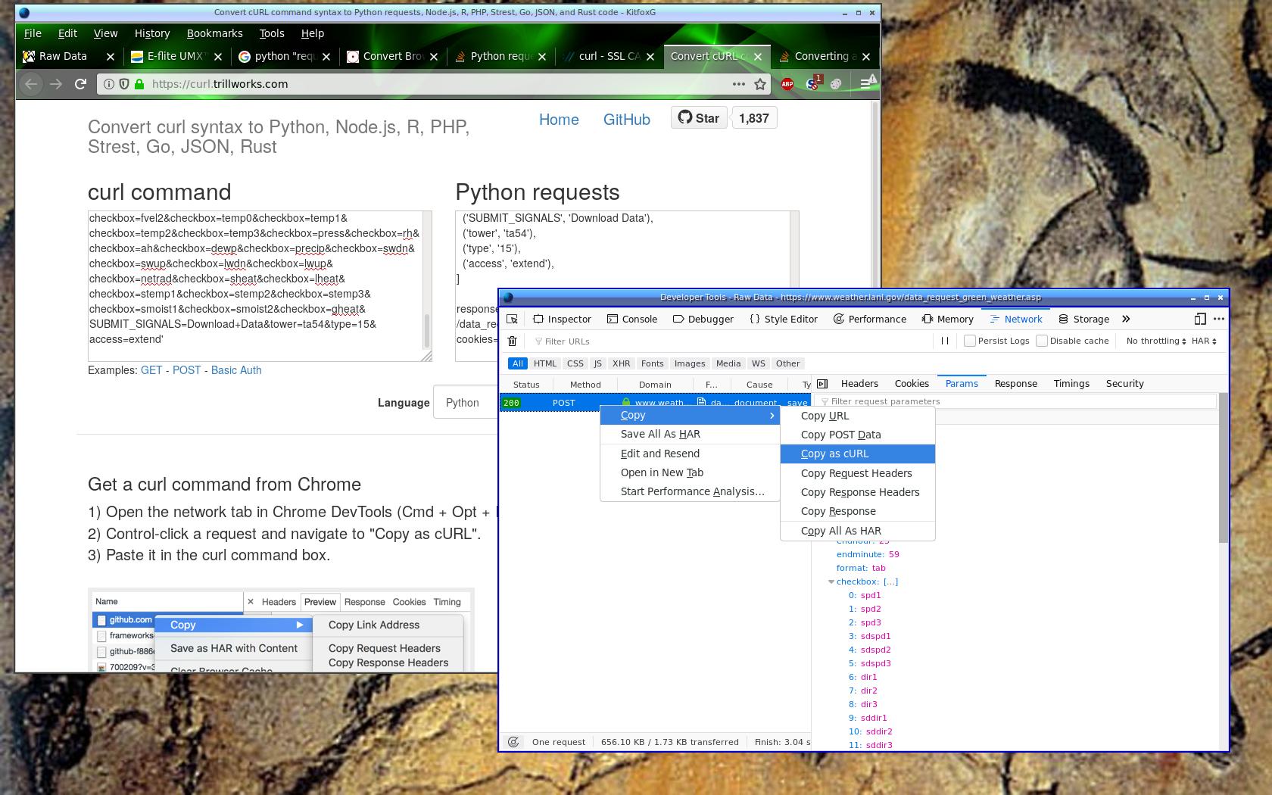
Task: Choose Edit and Resend
Action: point(691,454)
